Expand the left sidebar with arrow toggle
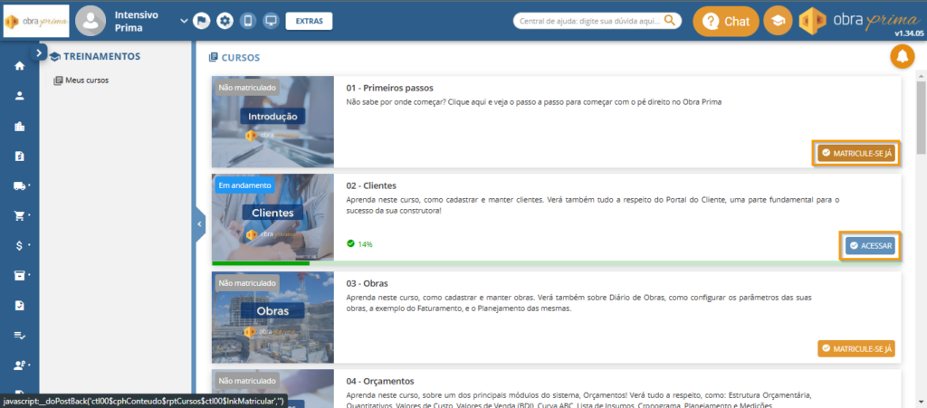This screenshot has width=927, height=408. (38, 52)
